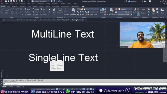
Task: Click the Rotate tool
Action: tap(36, 9)
